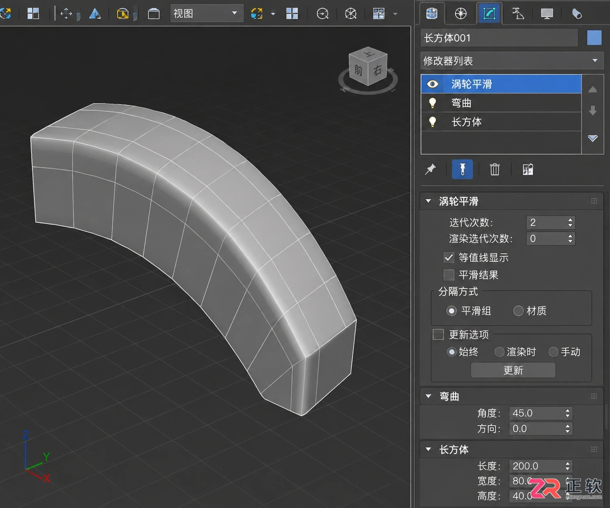The image size is (610, 508).
Task: Open the 视图 coordinate system dropdown
Action: [207, 14]
